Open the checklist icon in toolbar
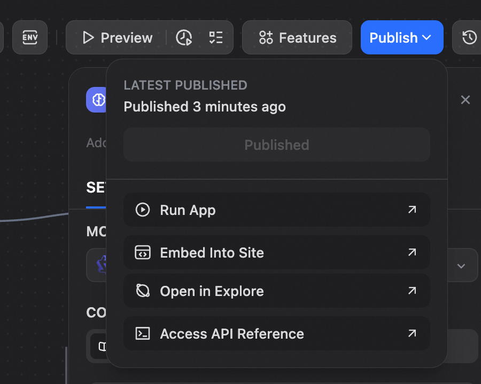The width and height of the screenshot is (481, 384). [216, 37]
